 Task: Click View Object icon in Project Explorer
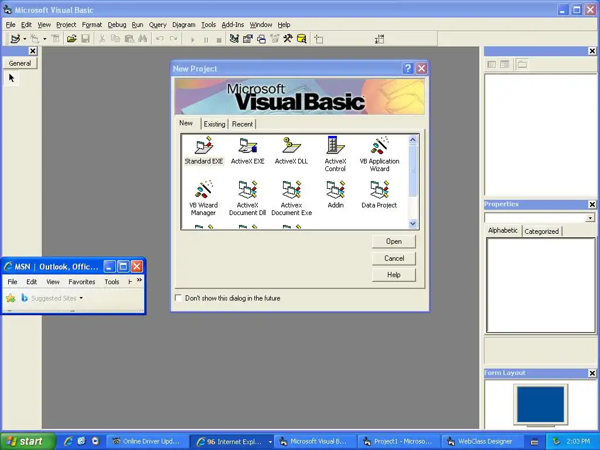[x=504, y=64]
